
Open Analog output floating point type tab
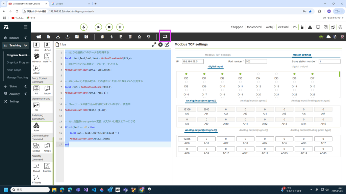pos(311,130)
